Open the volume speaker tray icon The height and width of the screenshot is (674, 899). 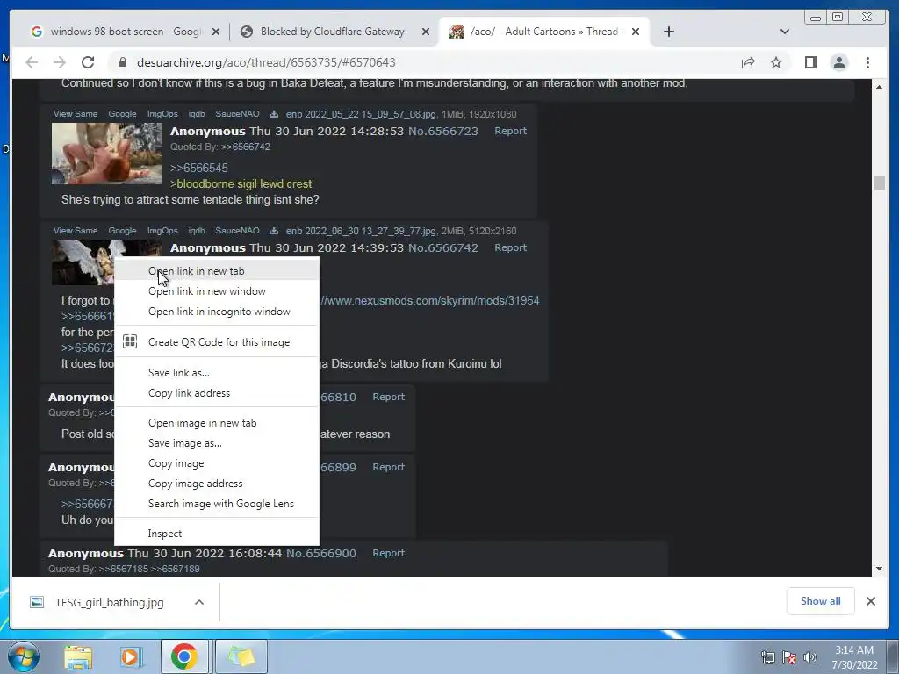point(809,657)
